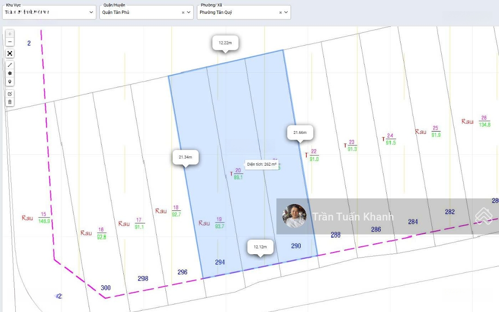Select land parcel numbered 22
This screenshot has height=312, width=499.
tap(314, 155)
